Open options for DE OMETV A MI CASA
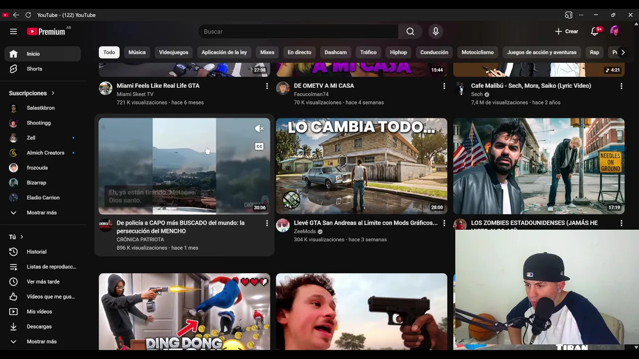 (444, 86)
